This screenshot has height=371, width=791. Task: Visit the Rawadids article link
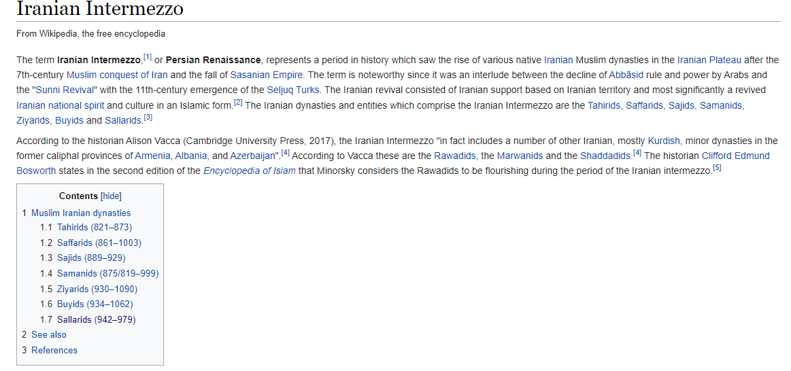tap(455, 155)
